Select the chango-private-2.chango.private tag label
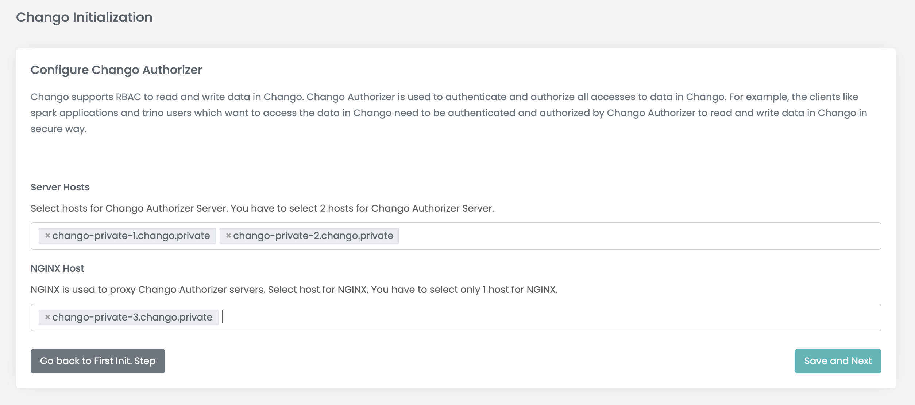This screenshot has width=915, height=405. (313, 236)
